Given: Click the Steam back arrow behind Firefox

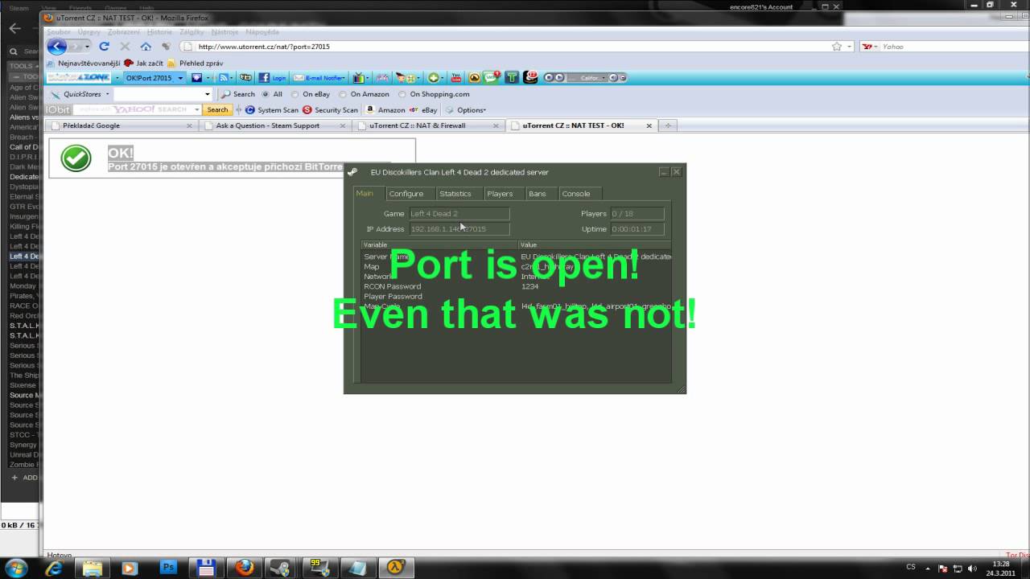Looking at the screenshot, I should pyautogui.click(x=14, y=28).
